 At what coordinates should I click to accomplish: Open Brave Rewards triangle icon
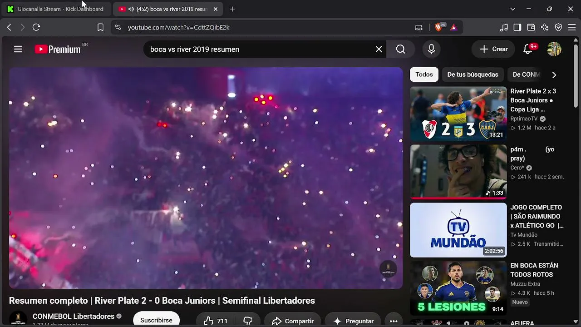453,27
